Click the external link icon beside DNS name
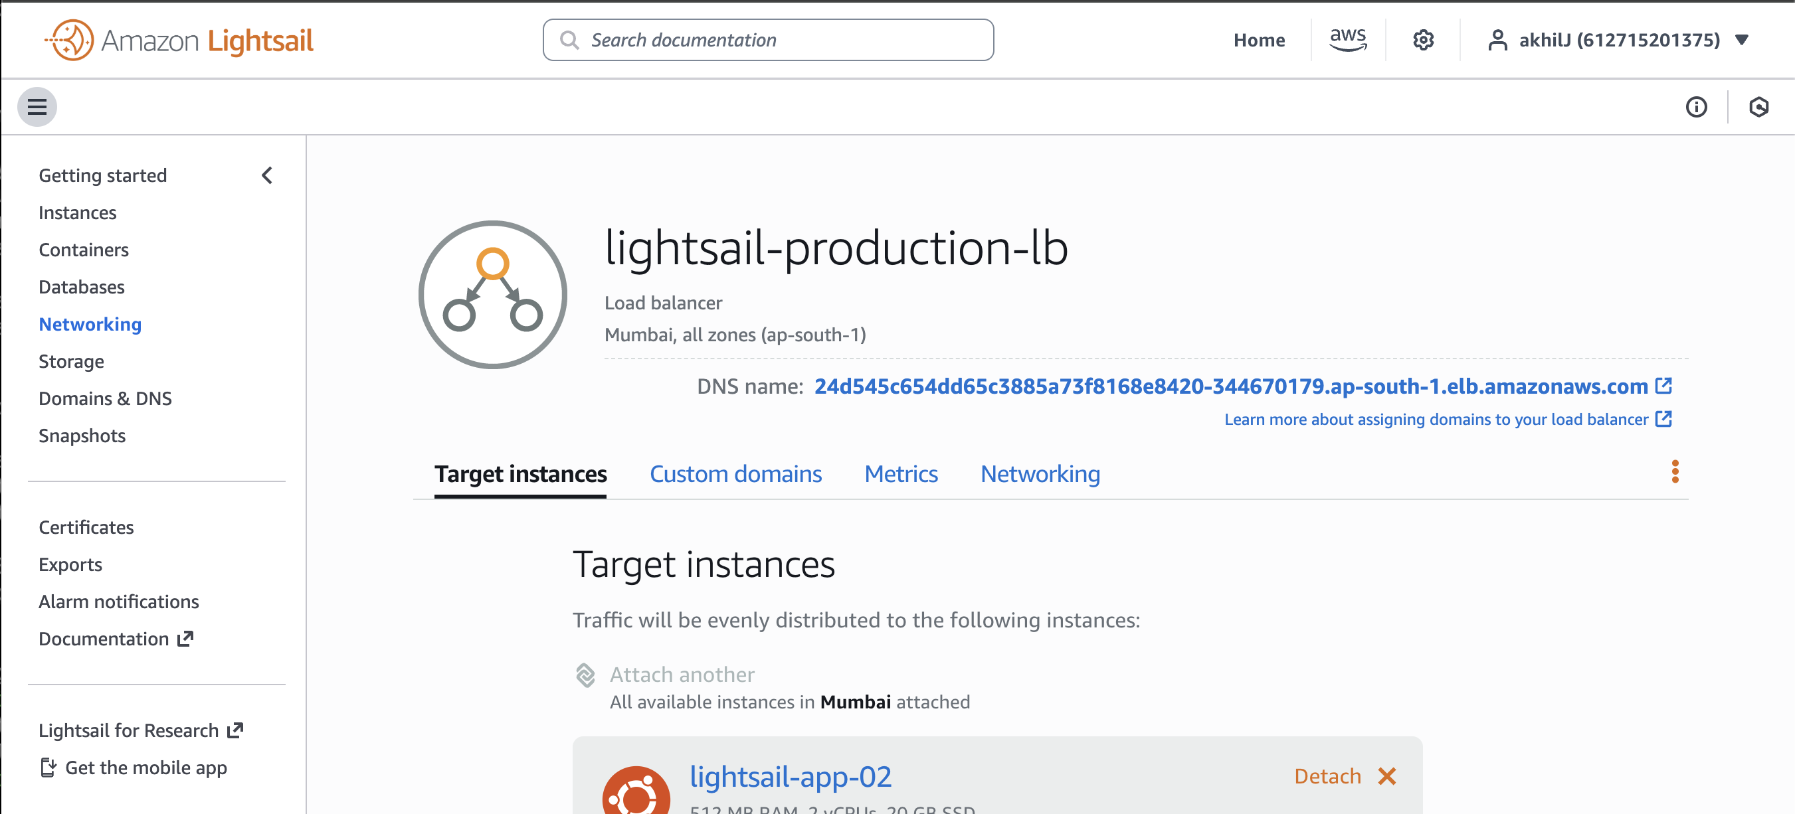The width and height of the screenshot is (1795, 814). tap(1663, 385)
